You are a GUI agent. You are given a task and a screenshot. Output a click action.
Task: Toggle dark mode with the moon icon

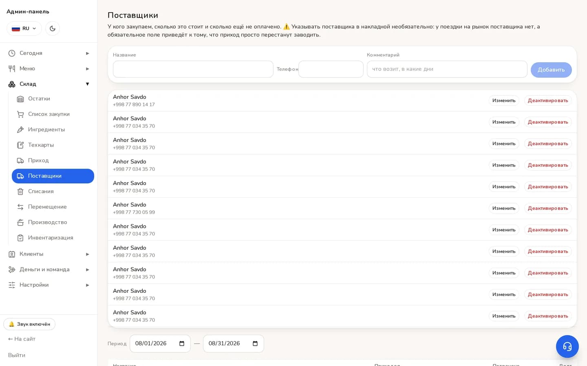coord(53,28)
